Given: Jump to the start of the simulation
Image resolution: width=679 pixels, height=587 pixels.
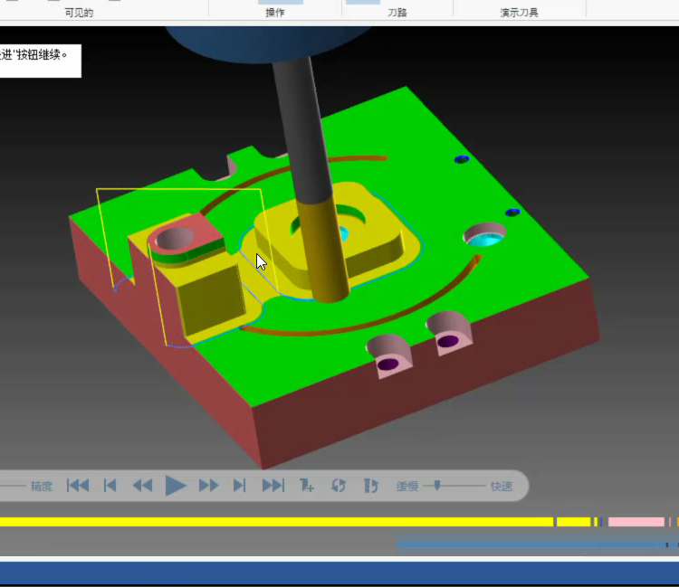Looking at the screenshot, I should [78, 486].
